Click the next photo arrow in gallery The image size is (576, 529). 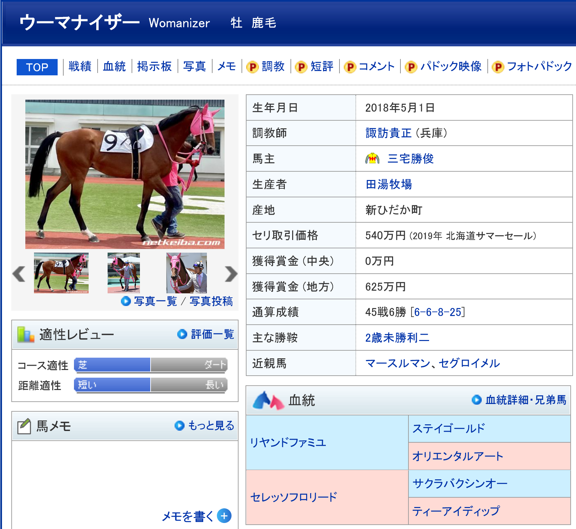tap(231, 274)
